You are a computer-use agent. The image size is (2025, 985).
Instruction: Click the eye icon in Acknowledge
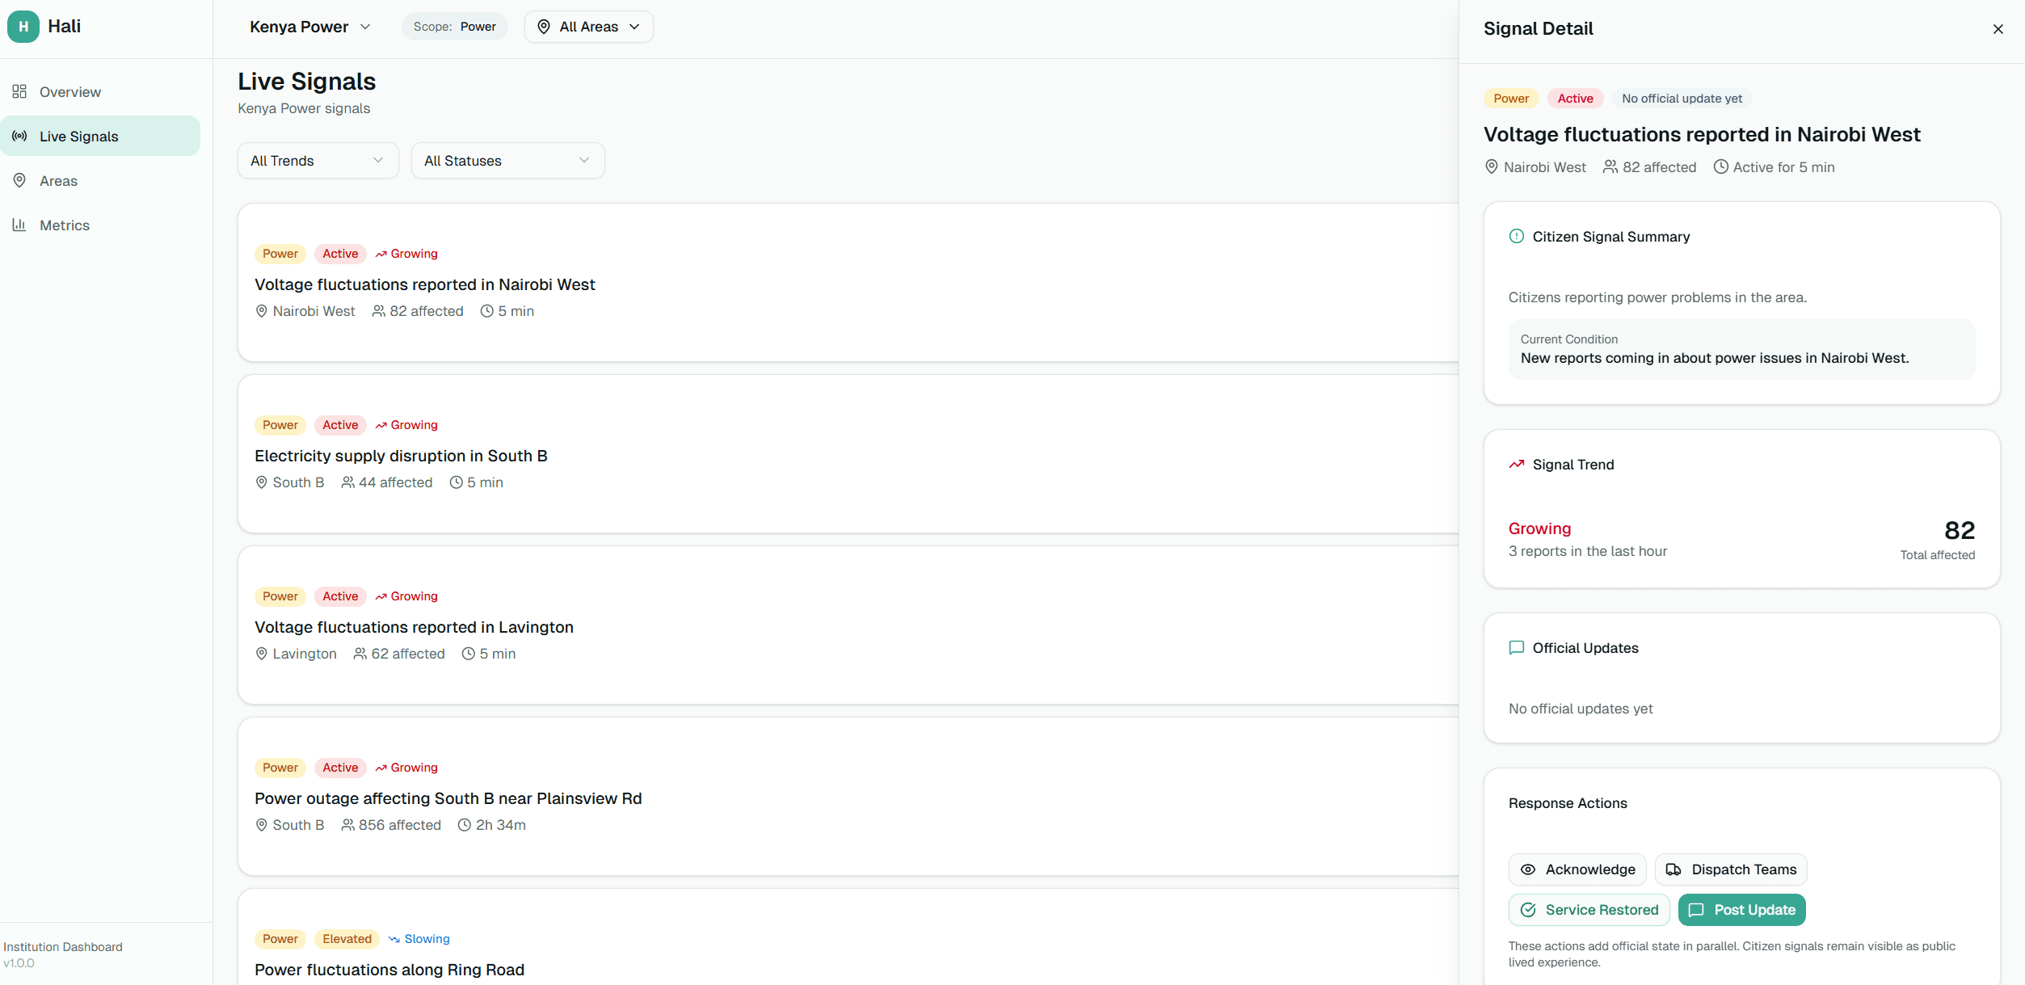pyautogui.click(x=1528, y=869)
